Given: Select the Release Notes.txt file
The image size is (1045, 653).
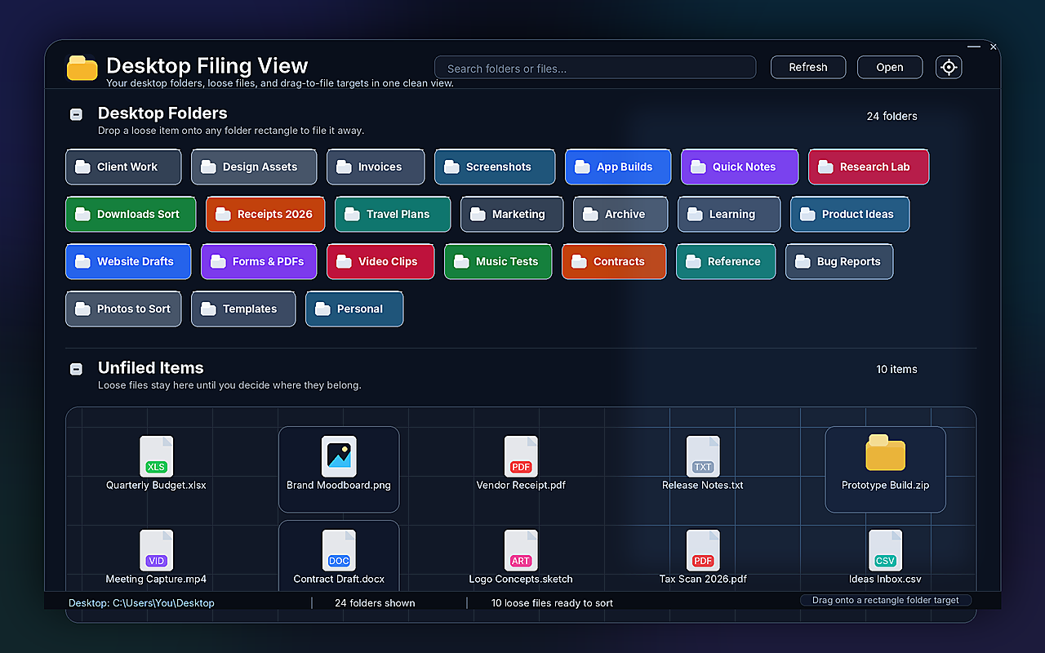Looking at the screenshot, I should 703,464.
